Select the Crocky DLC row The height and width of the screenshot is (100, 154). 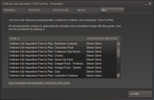tap(62, 55)
